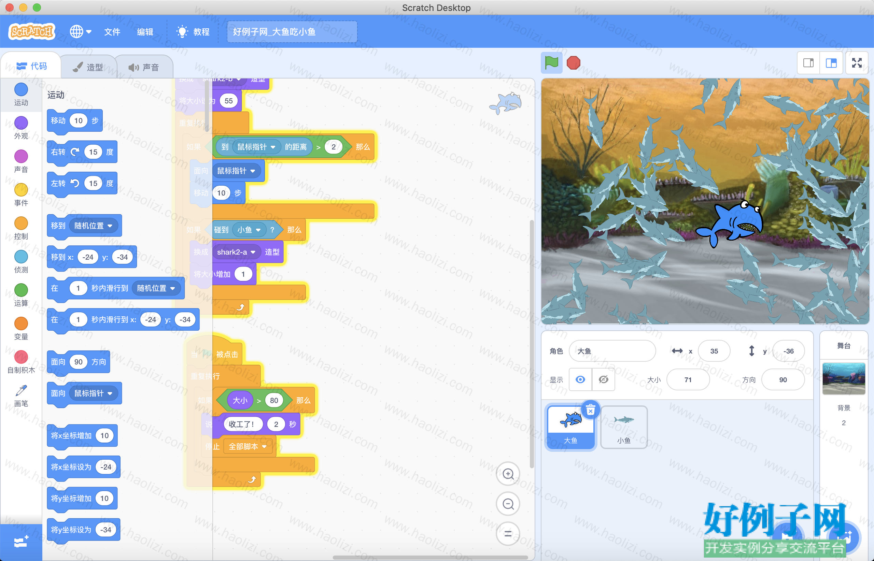Select the 运算 block category
The image size is (874, 561).
tap(21, 296)
